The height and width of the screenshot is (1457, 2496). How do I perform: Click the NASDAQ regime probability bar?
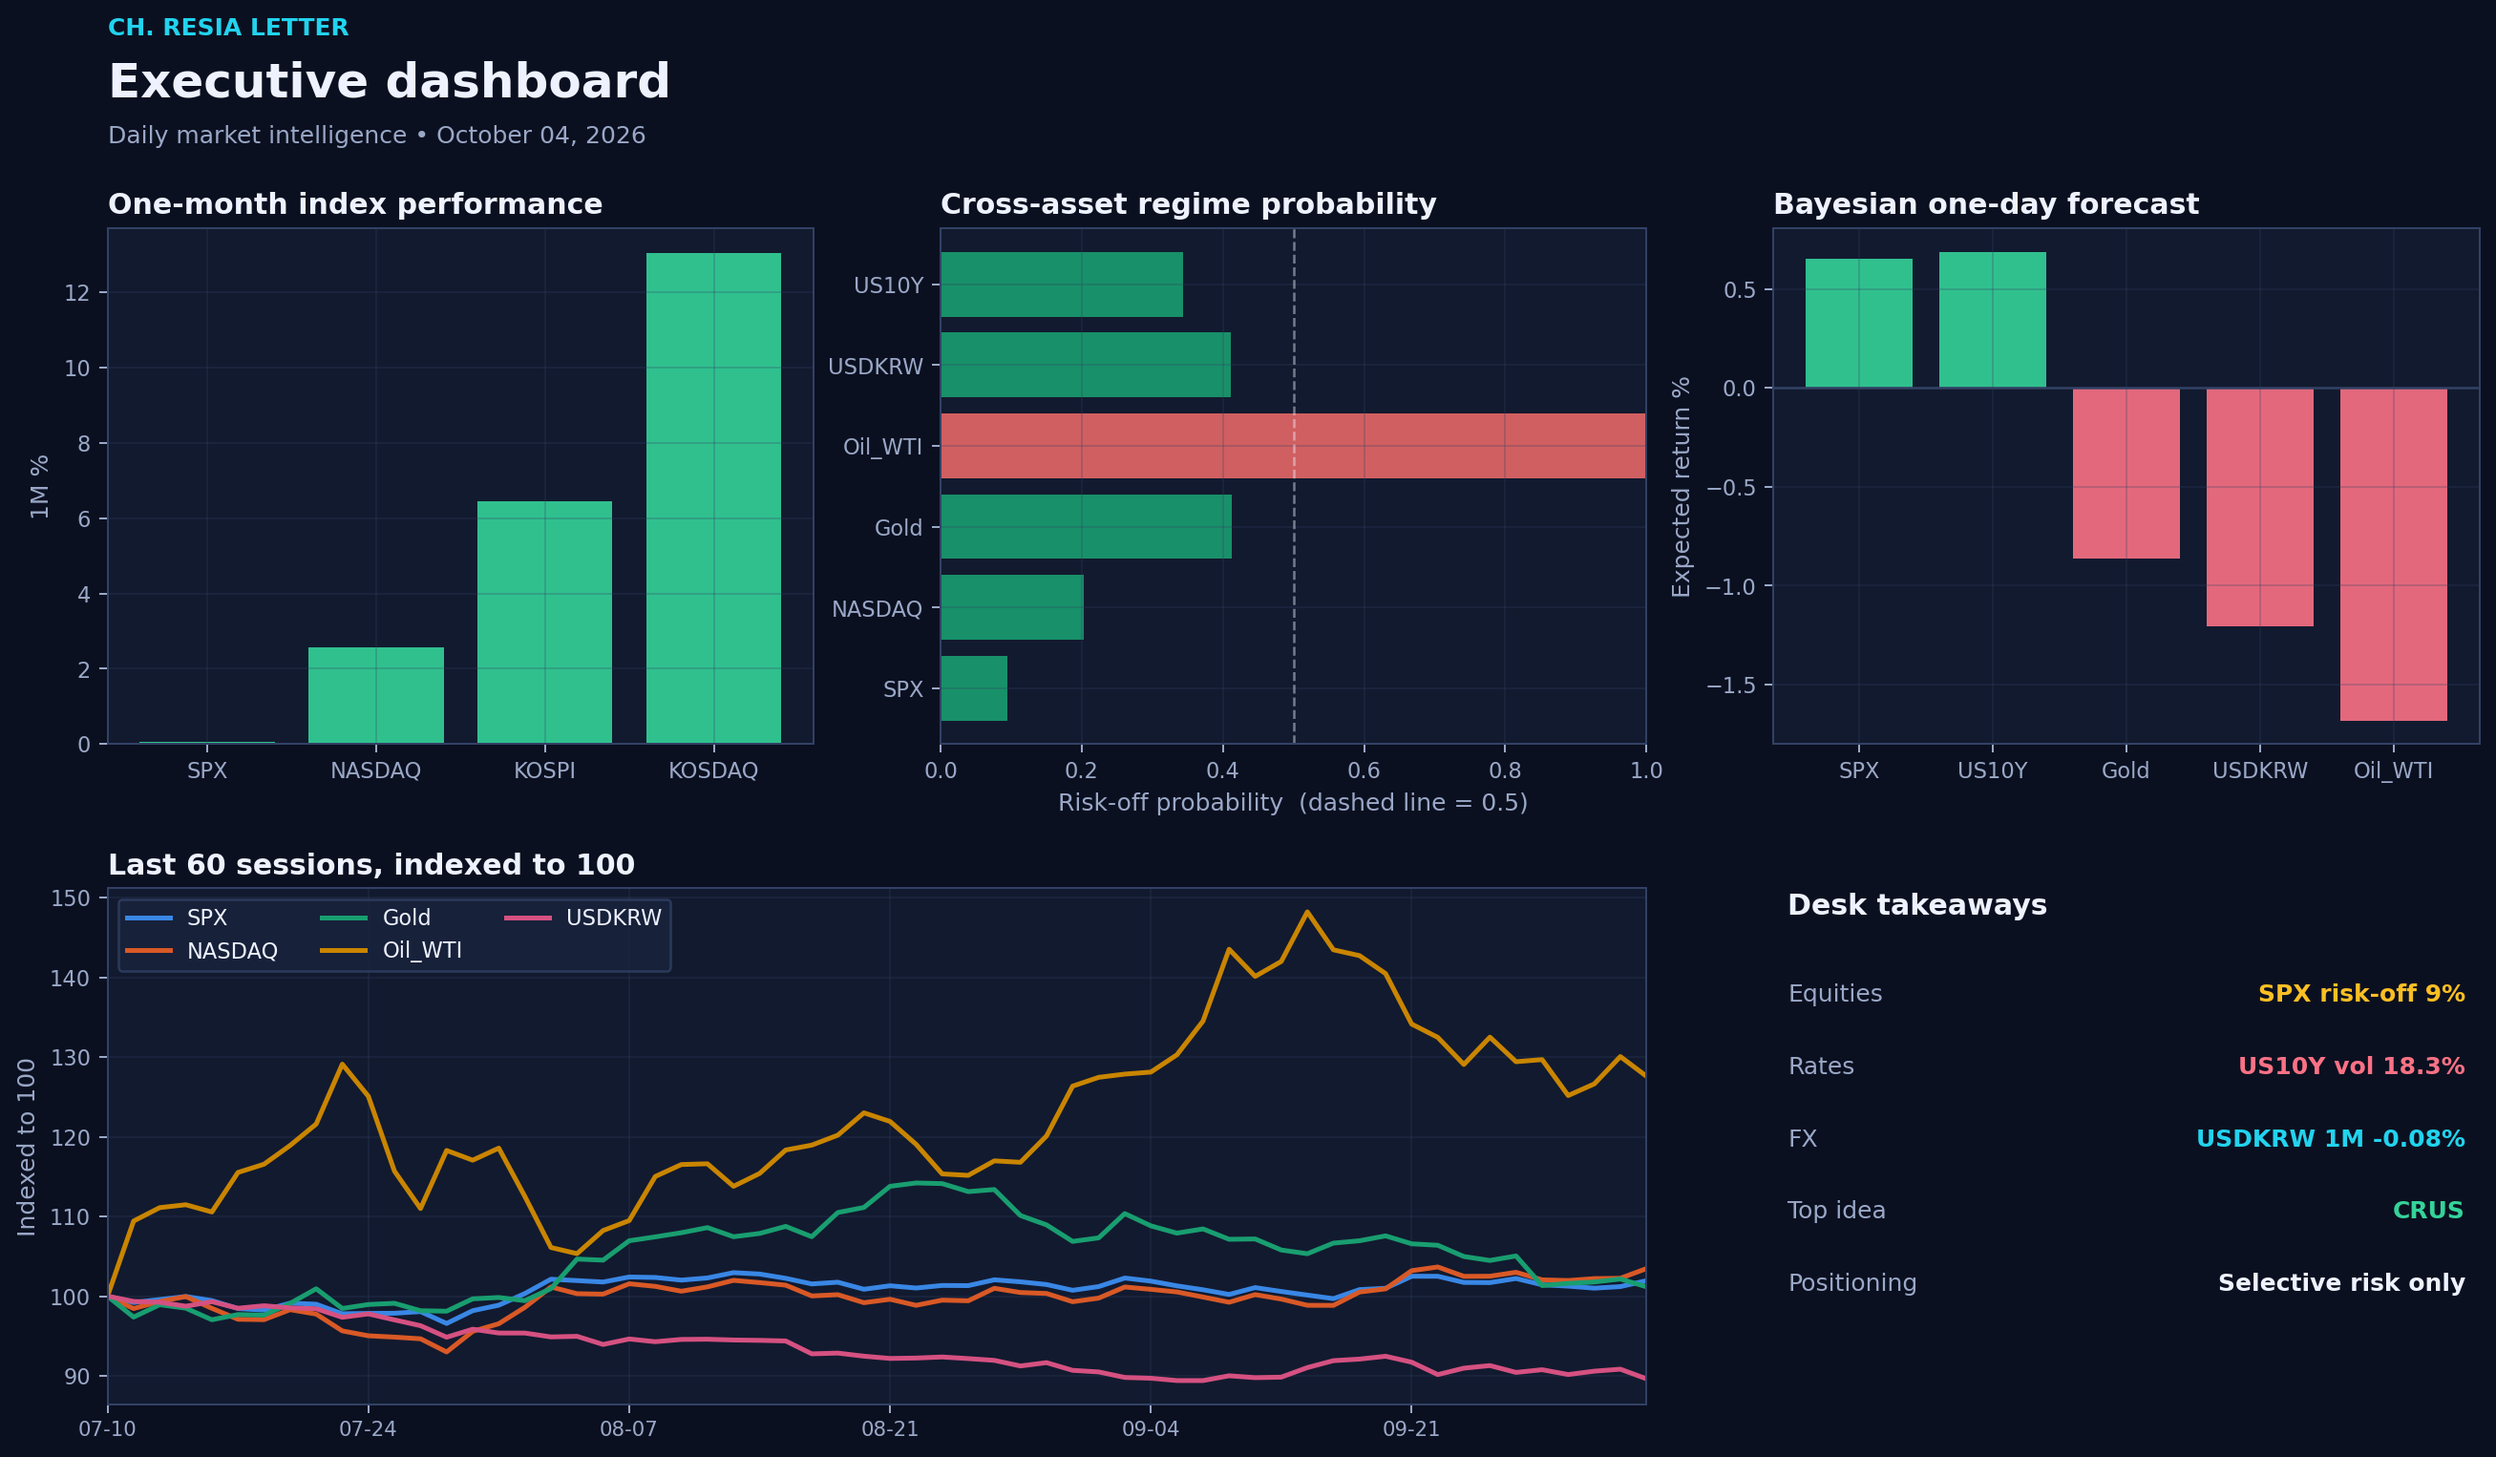point(1012,607)
